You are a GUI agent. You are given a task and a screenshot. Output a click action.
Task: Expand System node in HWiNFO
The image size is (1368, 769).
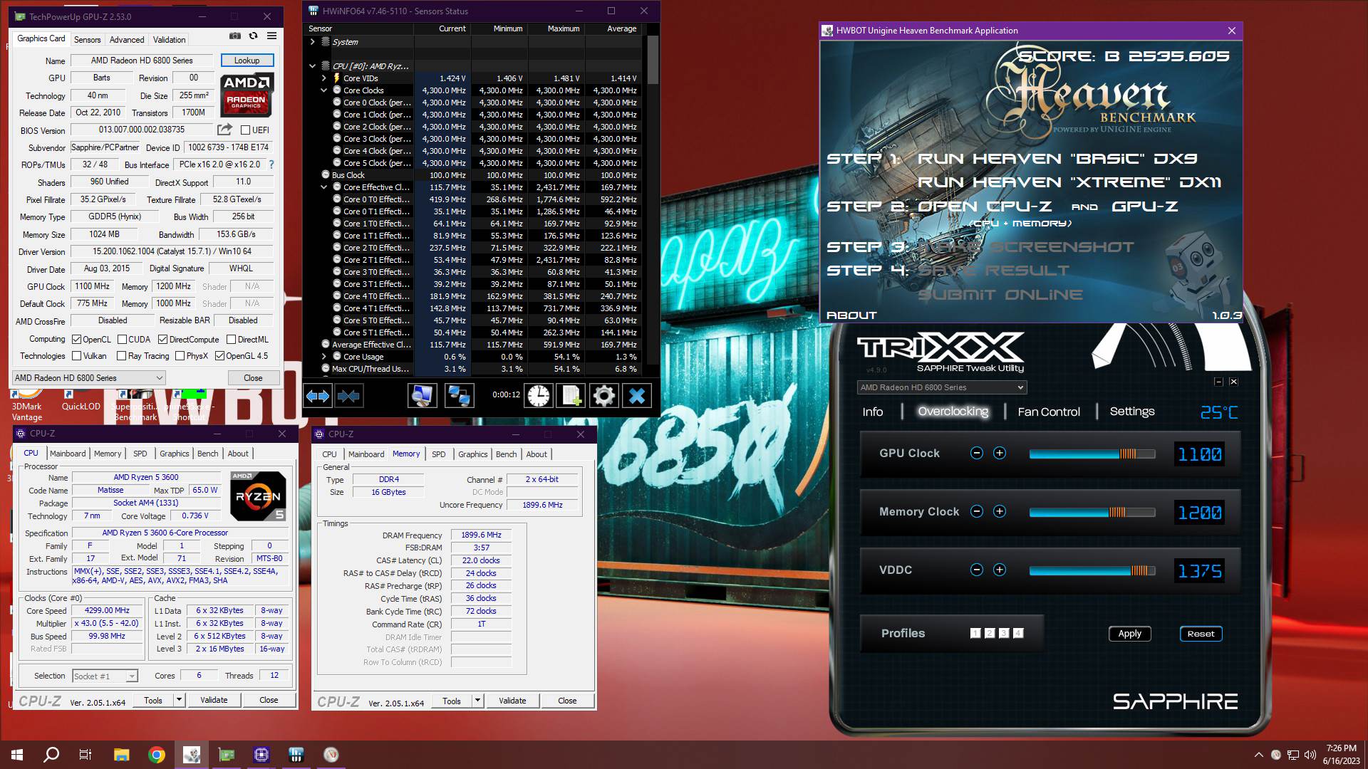coord(313,42)
